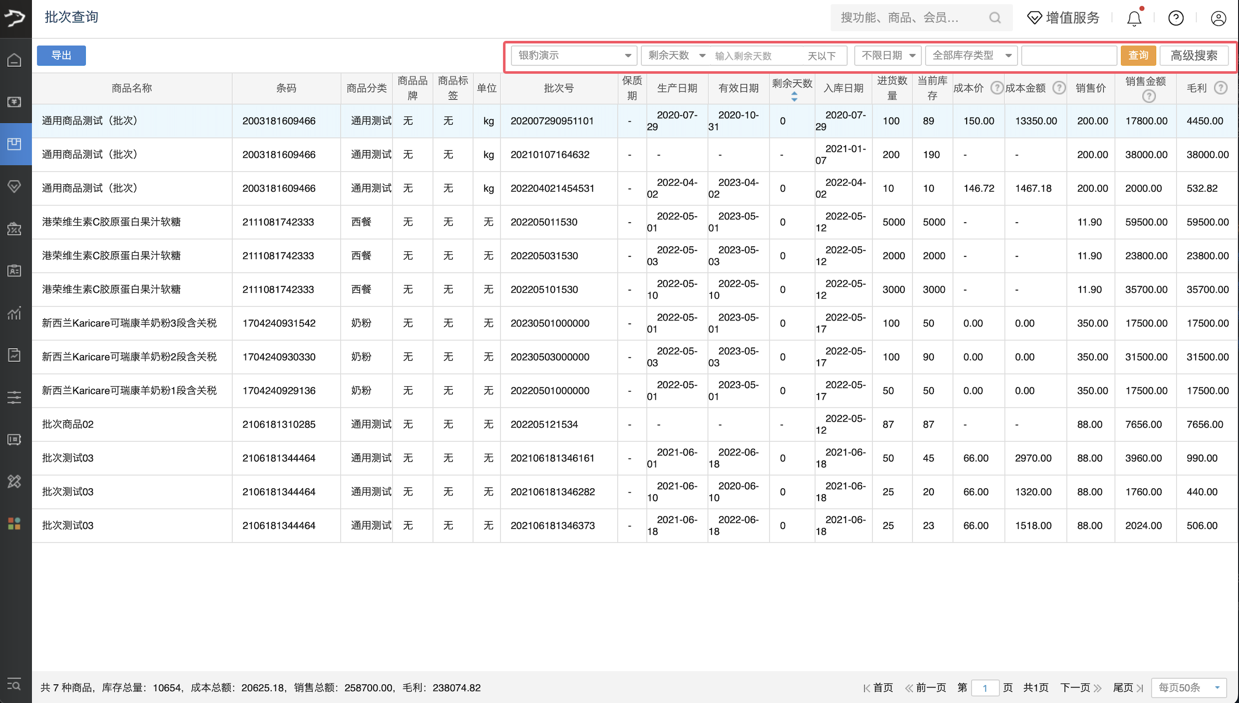Image resolution: width=1239 pixels, height=703 pixels.
Task: Open 增值服务 value-added services
Action: click(1063, 18)
